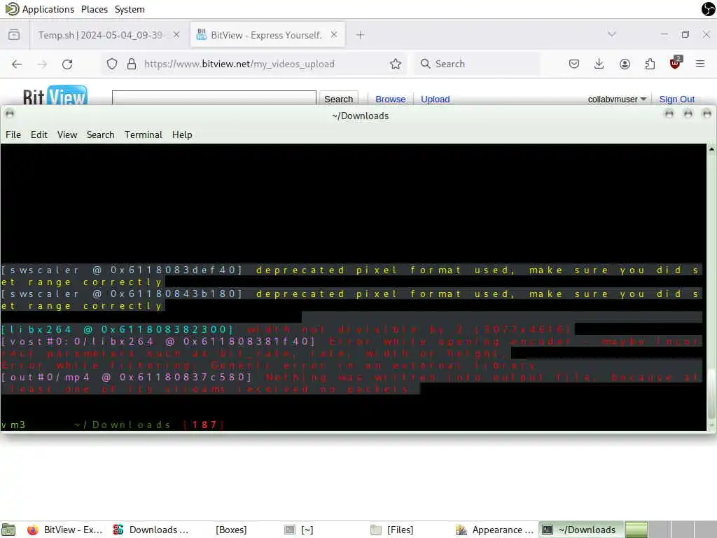Click the terminal vertical scrollbar
The width and height of the screenshot is (717, 538).
[711, 394]
